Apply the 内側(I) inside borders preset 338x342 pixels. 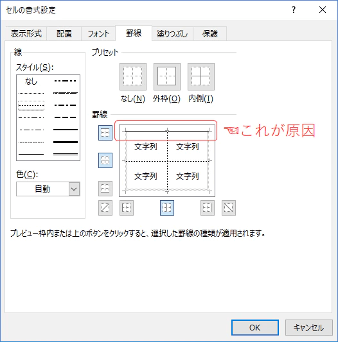pyautogui.click(x=201, y=76)
